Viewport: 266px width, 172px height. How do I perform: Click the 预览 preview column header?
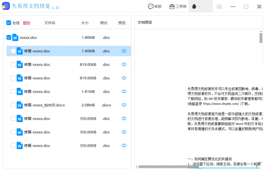pos(122,23)
